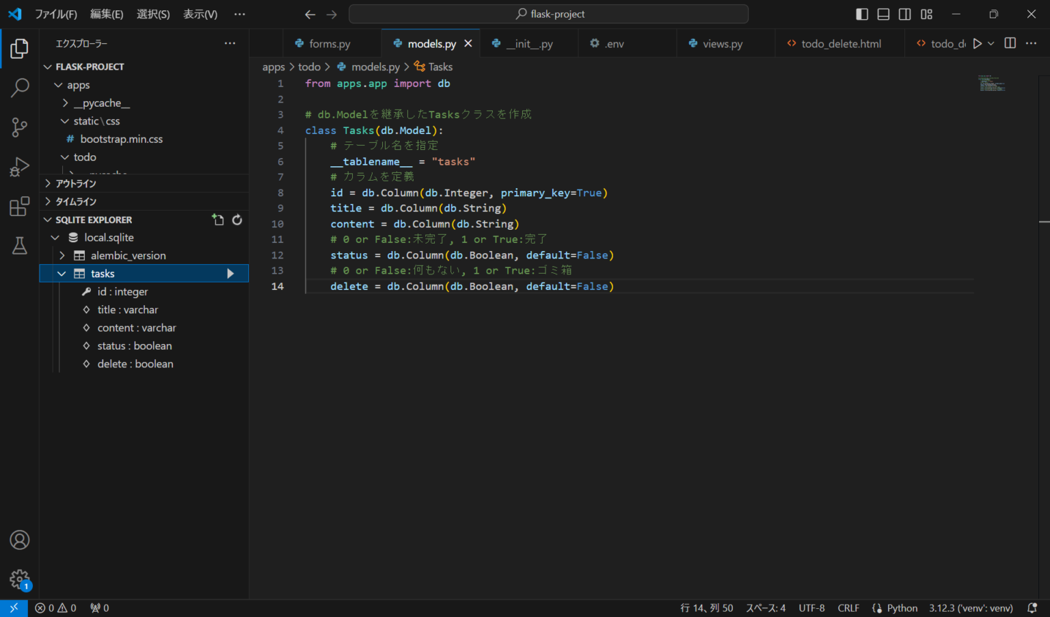Refresh the SQLite Explorer database list
The width and height of the screenshot is (1050, 617).
[237, 220]
